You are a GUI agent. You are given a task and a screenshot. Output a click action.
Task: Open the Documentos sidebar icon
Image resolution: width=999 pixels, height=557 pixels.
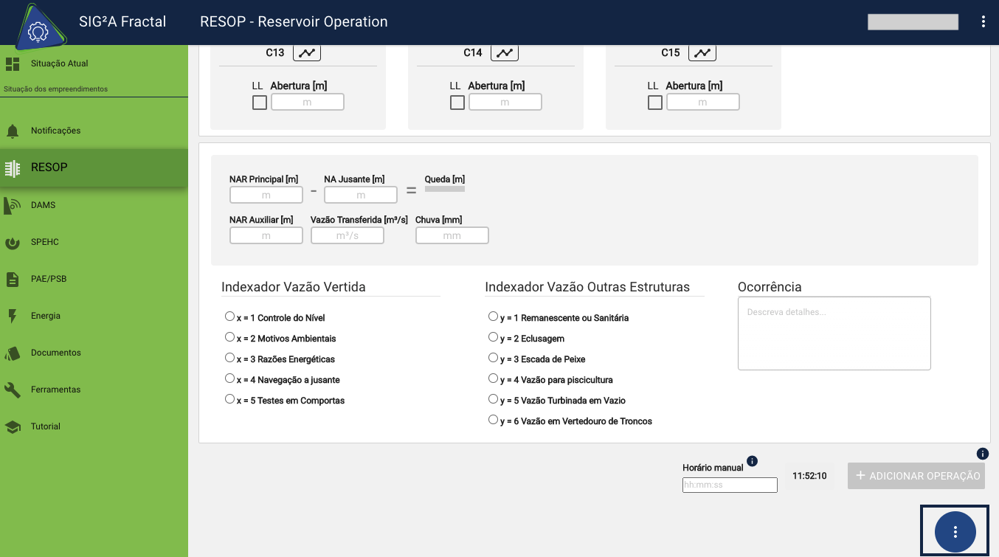tap(12, 352)
